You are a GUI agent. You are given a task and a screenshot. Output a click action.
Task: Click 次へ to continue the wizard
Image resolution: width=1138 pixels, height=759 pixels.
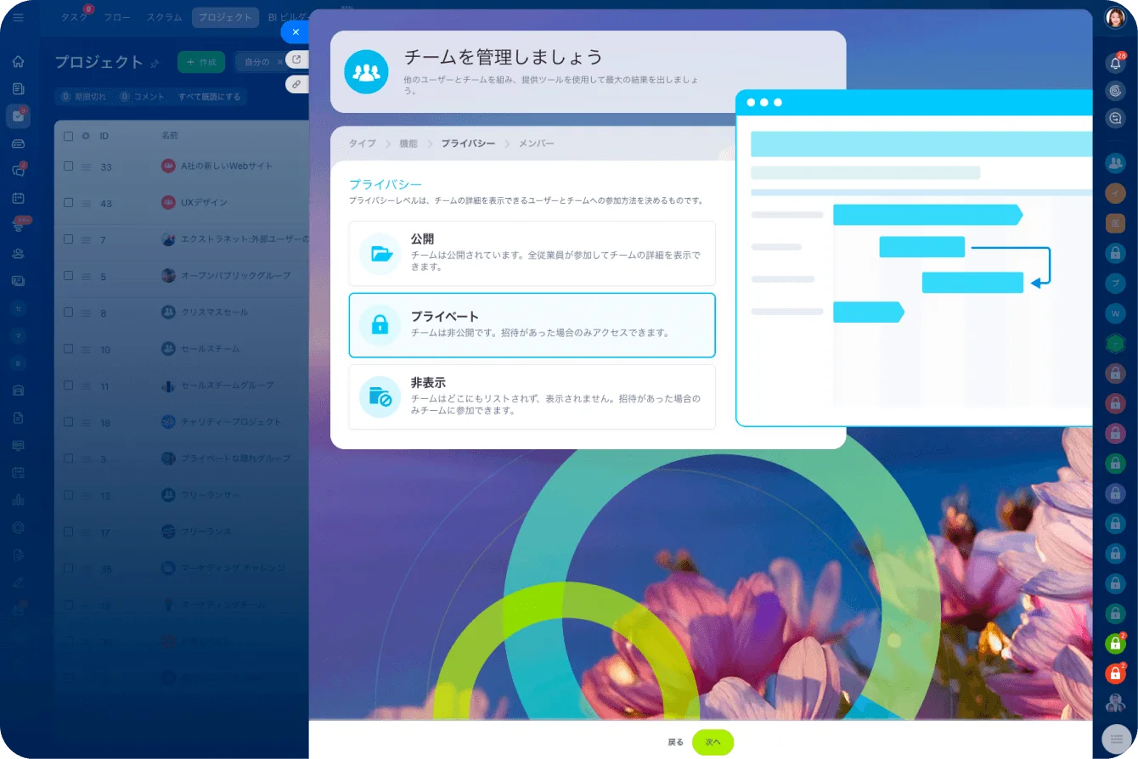[x=713, y=742]
